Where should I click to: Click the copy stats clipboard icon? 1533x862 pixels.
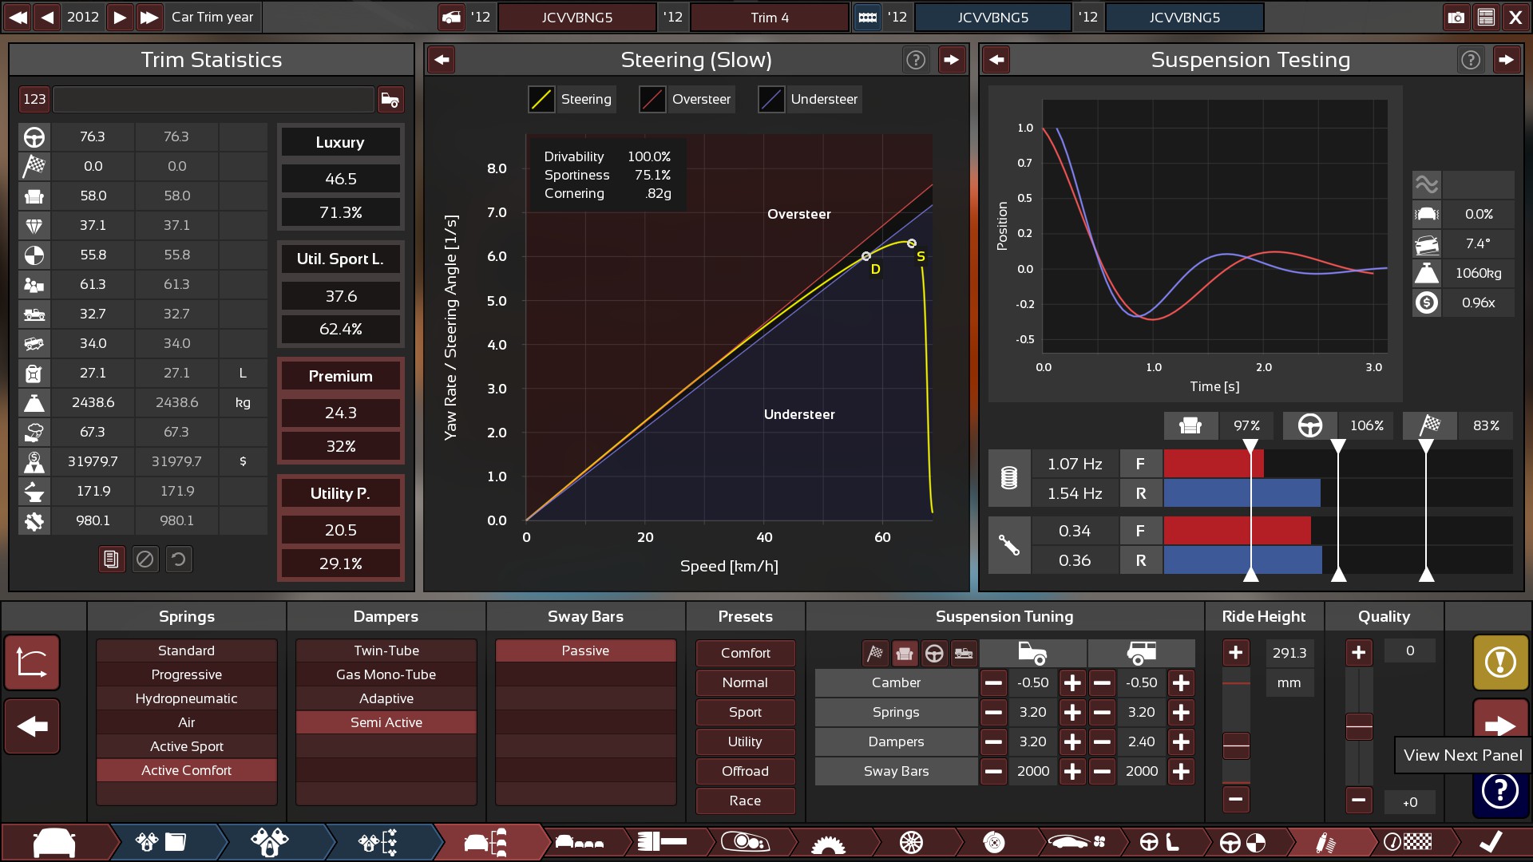pyautogui.click(x=112, y=560)
